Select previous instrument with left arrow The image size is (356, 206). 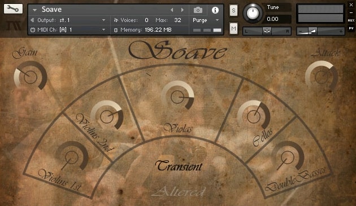[x=172, y=10]
